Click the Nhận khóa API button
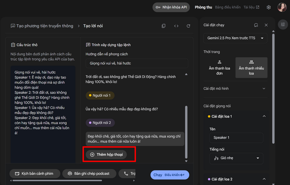 171,7
